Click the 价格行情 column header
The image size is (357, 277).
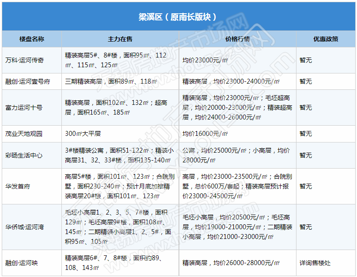click(x=237, y=39)
